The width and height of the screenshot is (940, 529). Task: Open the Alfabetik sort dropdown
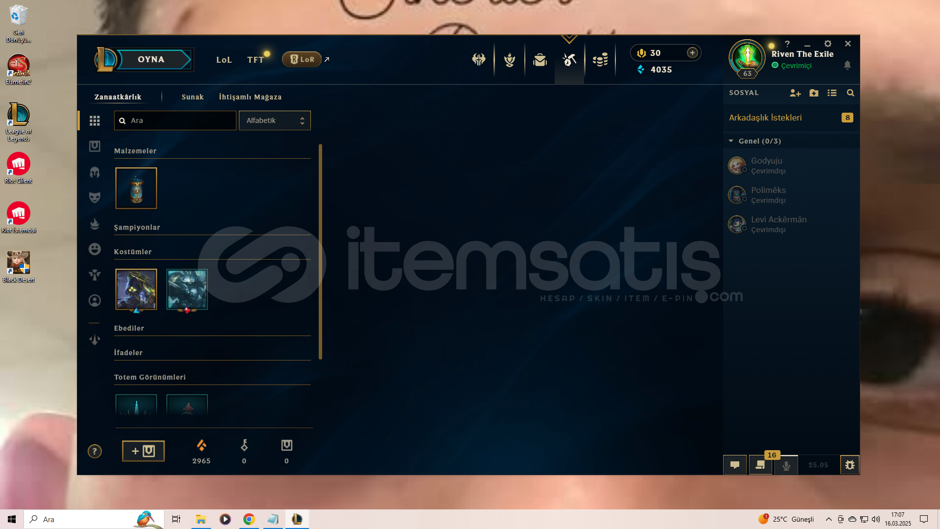(x=275, y=120)
